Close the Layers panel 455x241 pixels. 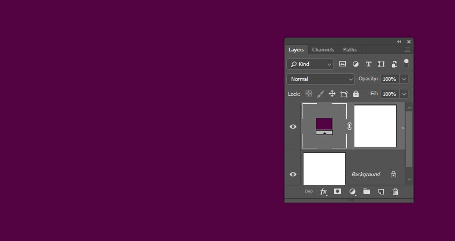409,42
